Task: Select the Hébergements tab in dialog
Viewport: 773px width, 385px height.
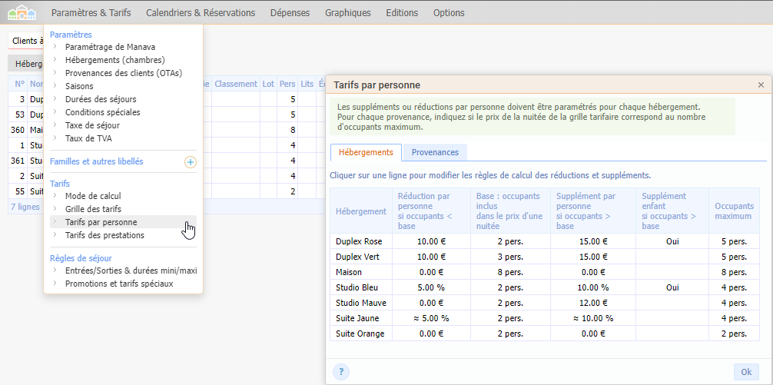Action: coord(366,152)
